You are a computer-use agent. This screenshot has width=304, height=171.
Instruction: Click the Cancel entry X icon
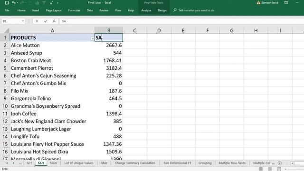(37, 21)
